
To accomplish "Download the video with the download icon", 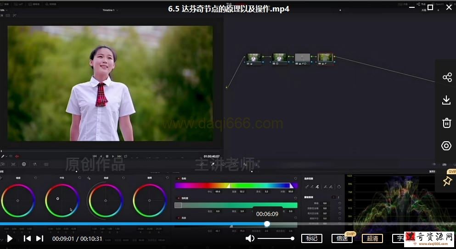I will tap(446, 100).
